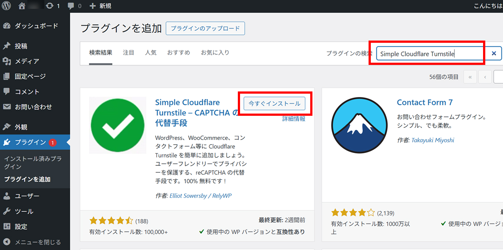Go to previous results page button

coord(485,77)
